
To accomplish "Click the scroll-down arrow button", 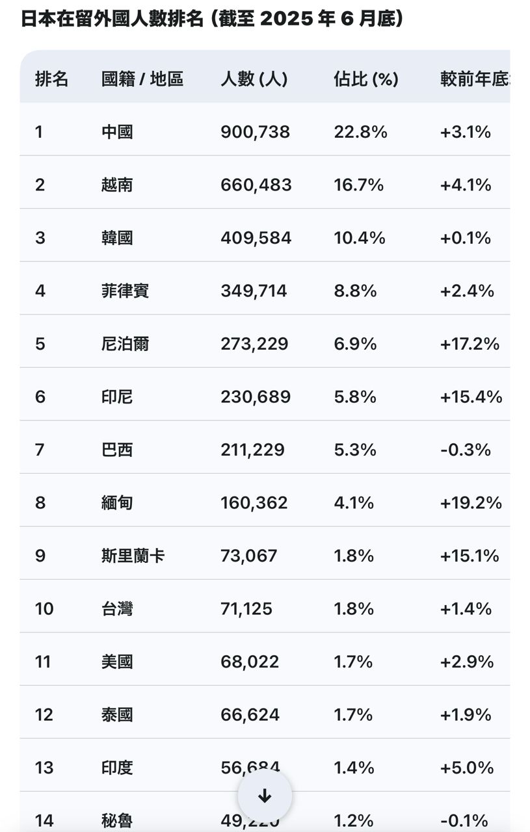I will pyautogui.click(x=265, y=796).
